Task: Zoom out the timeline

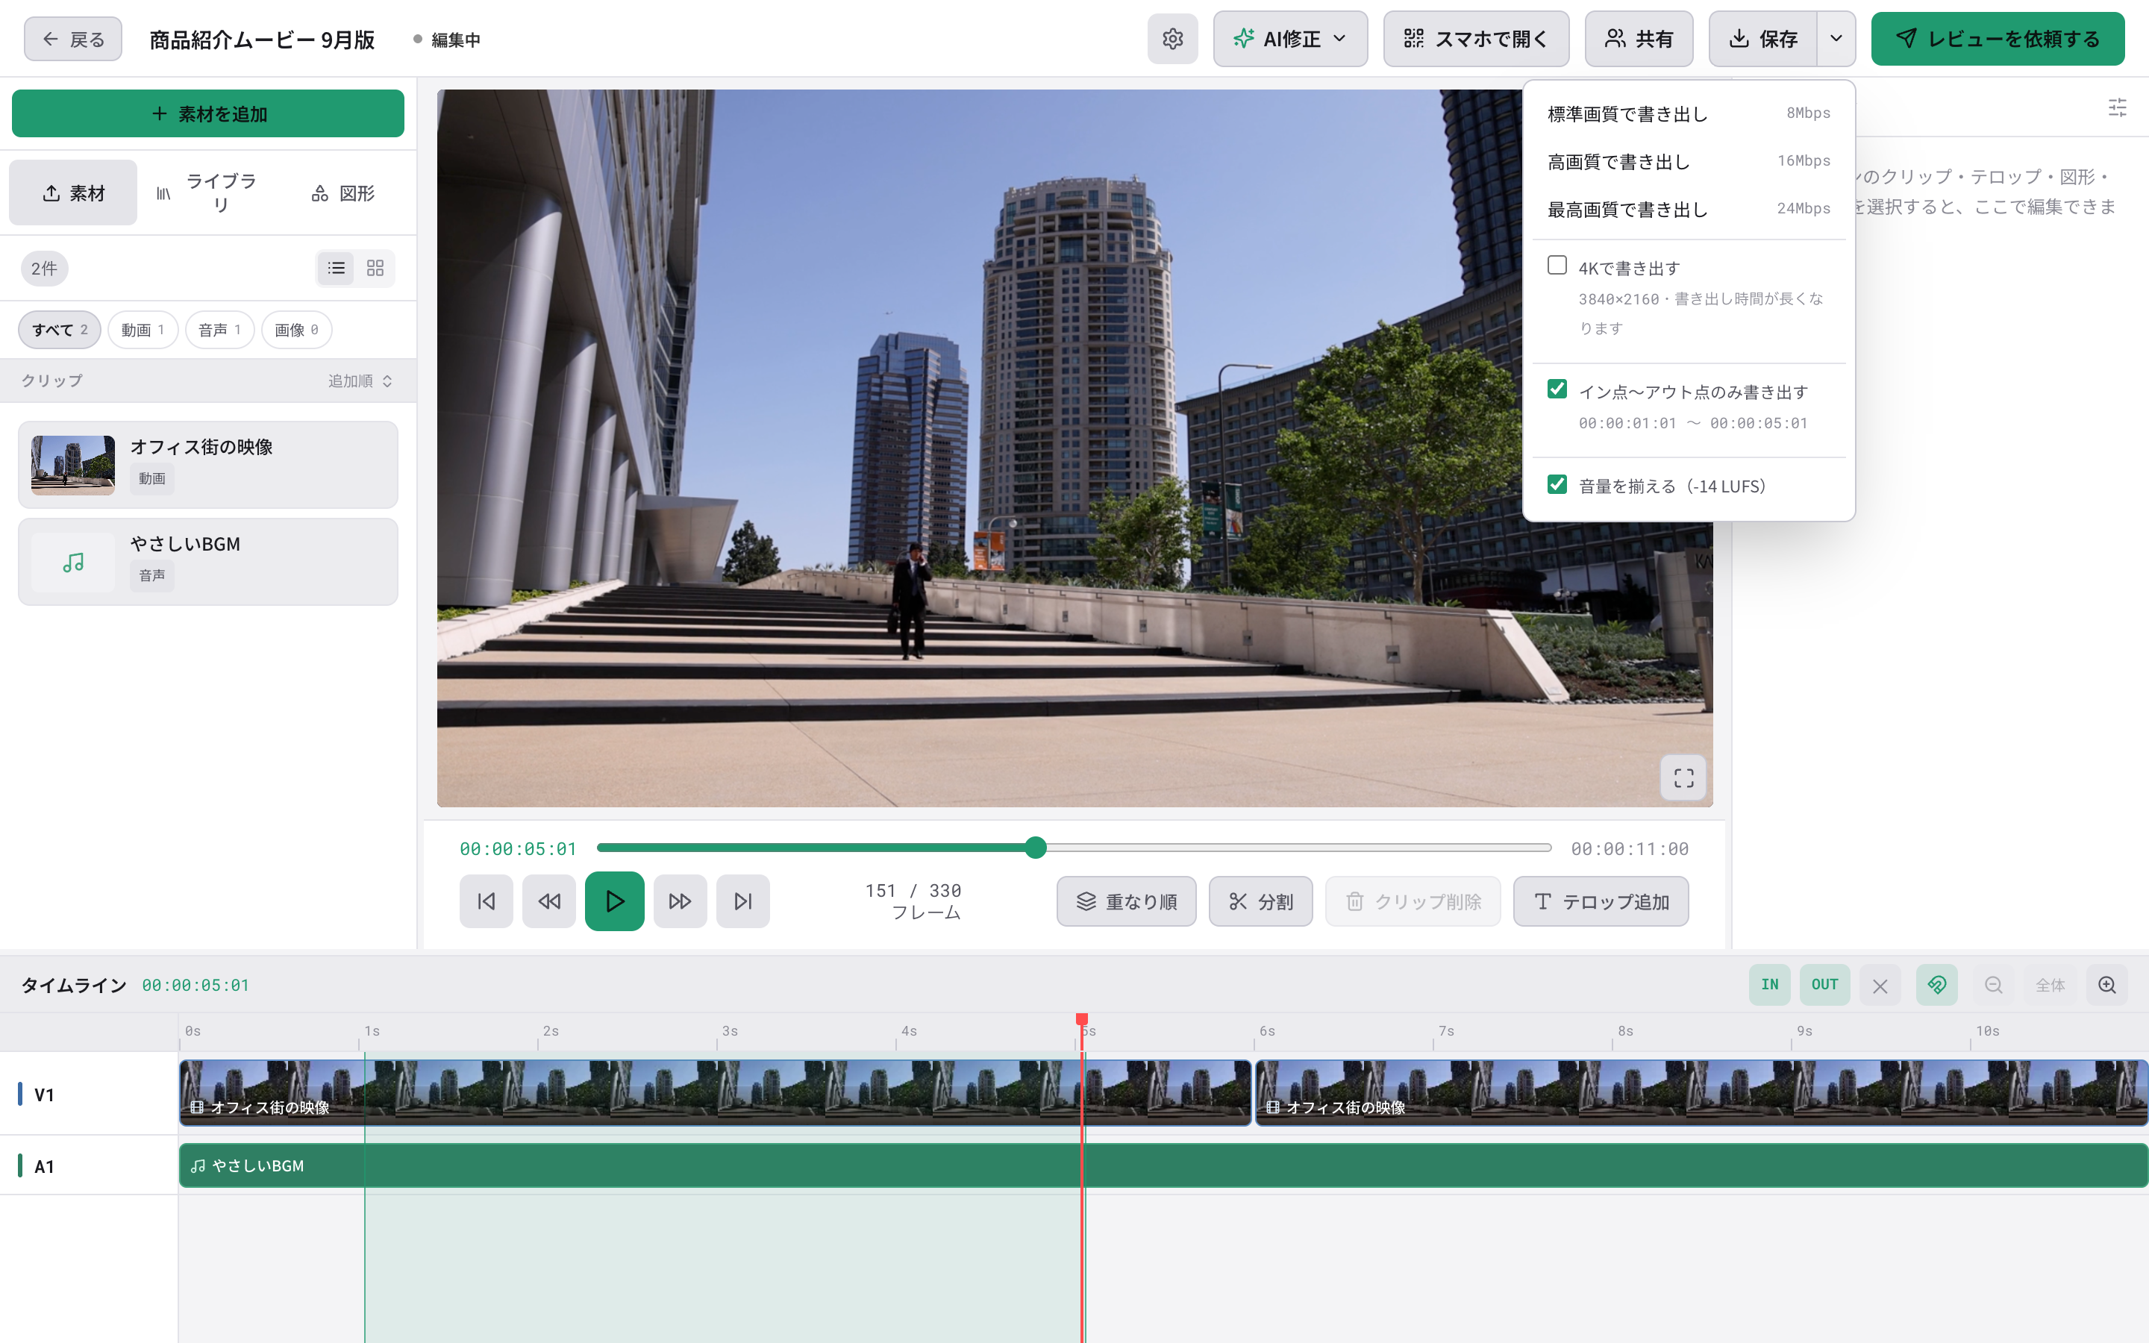Action: 1994,985
